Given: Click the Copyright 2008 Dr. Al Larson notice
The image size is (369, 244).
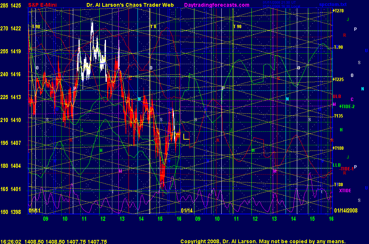Looking at the screenshot, I should tap(263, 241).
